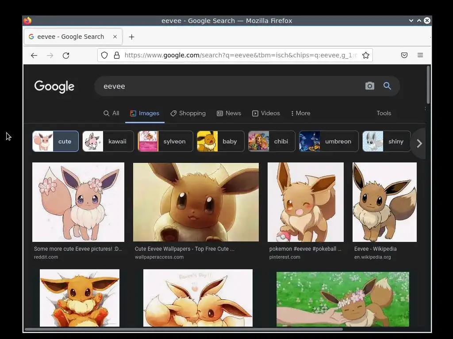Click the en.wikipedia.org source link

(x=372, y=257)
